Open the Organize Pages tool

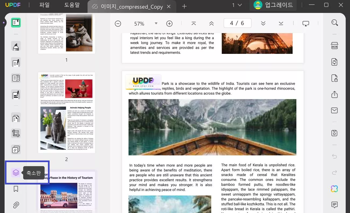click(16, 118)
